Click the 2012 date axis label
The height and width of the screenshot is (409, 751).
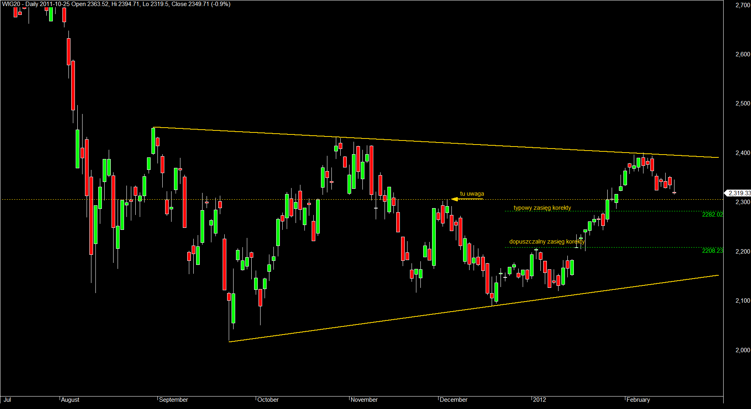pyautogui.click(x=540, y=400)
